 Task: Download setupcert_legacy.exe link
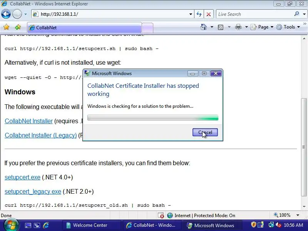(x=33, y=191)
